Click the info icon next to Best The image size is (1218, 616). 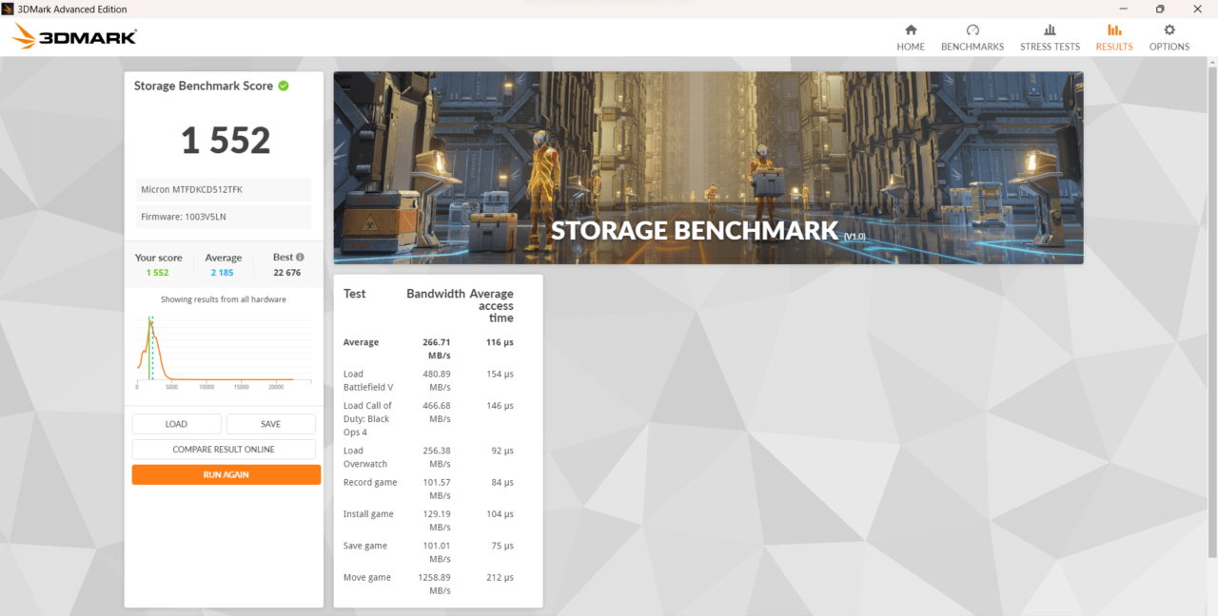coord(300,258)
